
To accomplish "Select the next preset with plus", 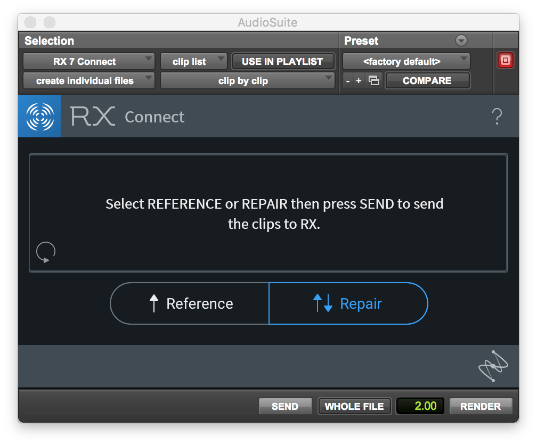I will pyautogui.click(x=359, y=81).
